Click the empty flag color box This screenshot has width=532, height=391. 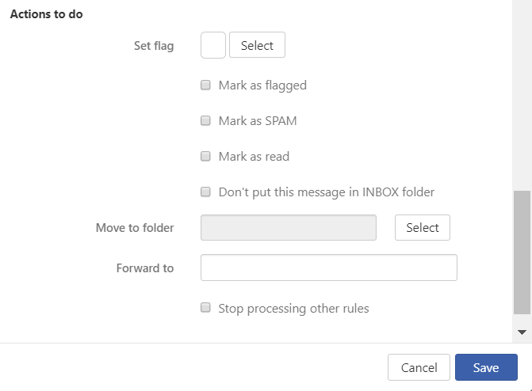click(213, 45)
